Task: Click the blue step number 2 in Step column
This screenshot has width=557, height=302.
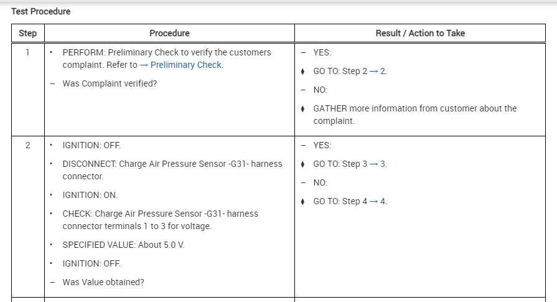Action: coord(27,145)
